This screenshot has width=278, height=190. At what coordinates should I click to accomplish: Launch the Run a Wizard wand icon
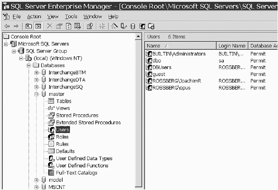[x=115, y=26]
